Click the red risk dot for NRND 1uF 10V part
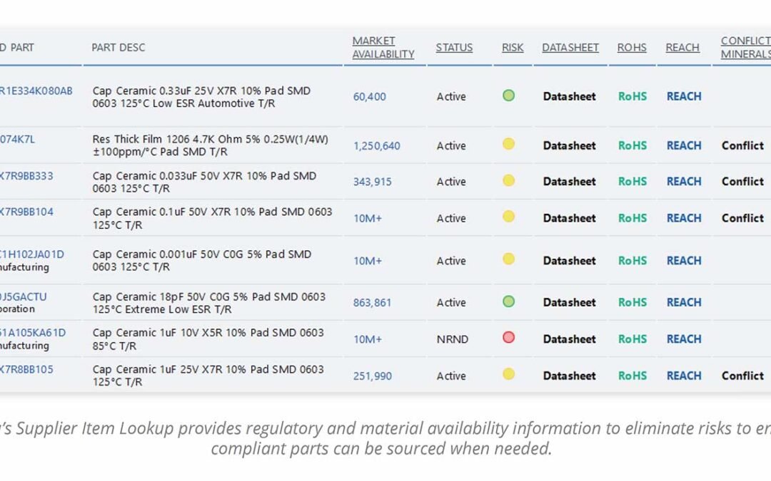Screen dimensions: 771x481 (x=509, y=337)
